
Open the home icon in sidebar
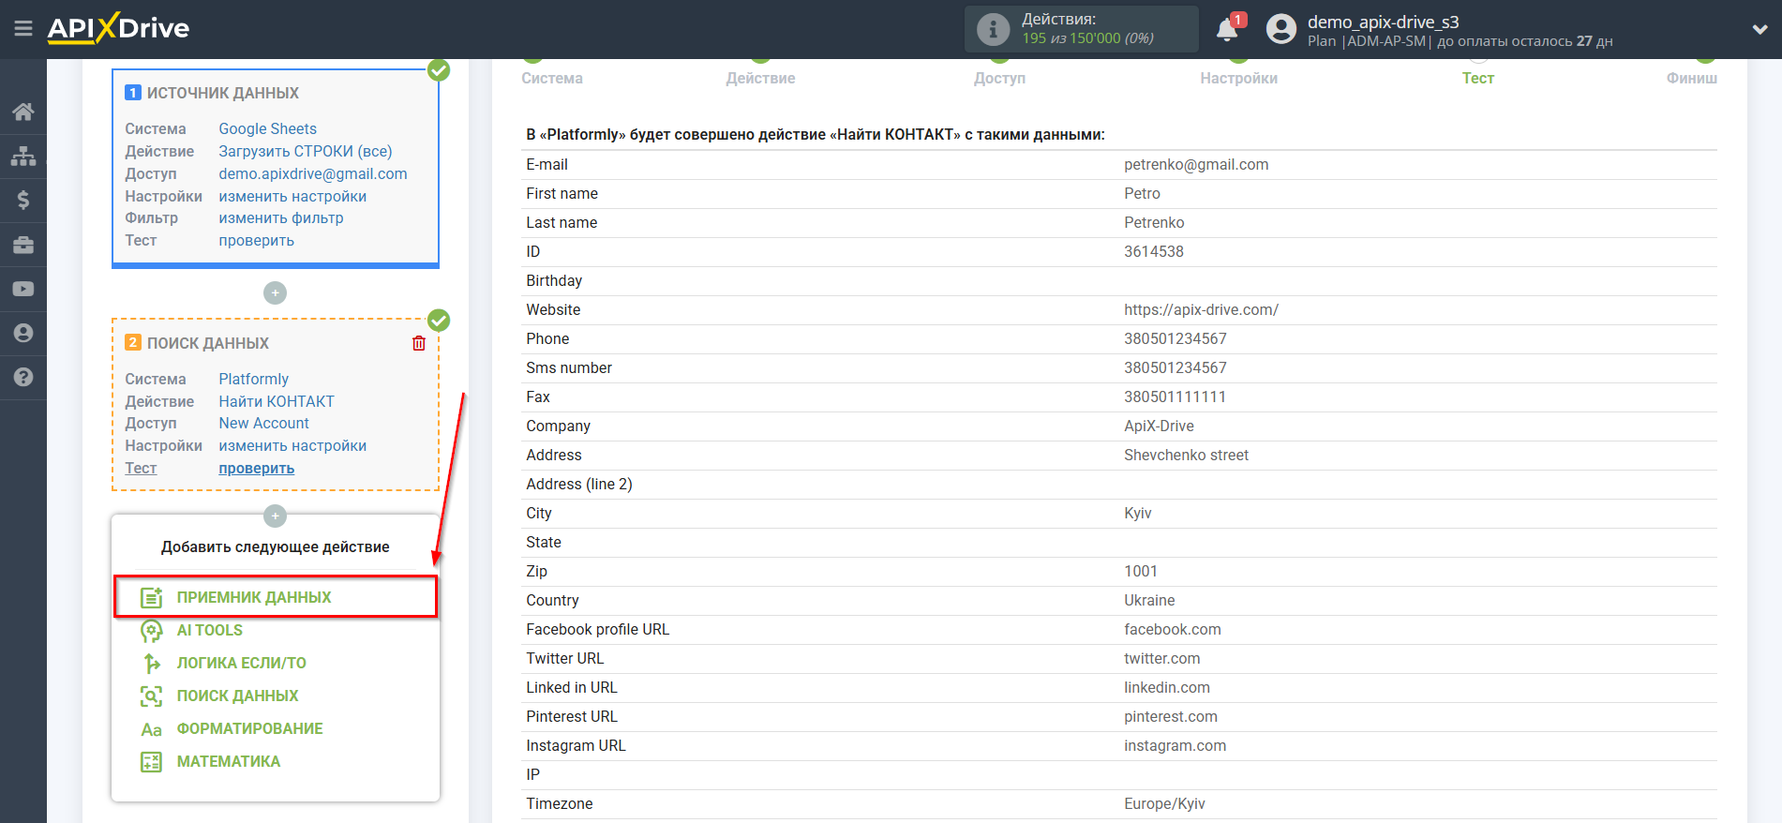pos(23,112)
